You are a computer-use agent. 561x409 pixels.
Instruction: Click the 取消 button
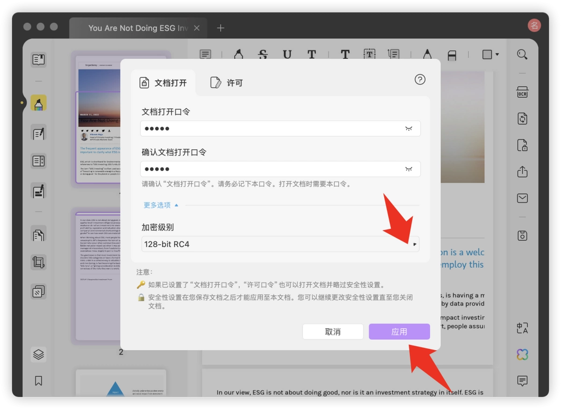333,331
